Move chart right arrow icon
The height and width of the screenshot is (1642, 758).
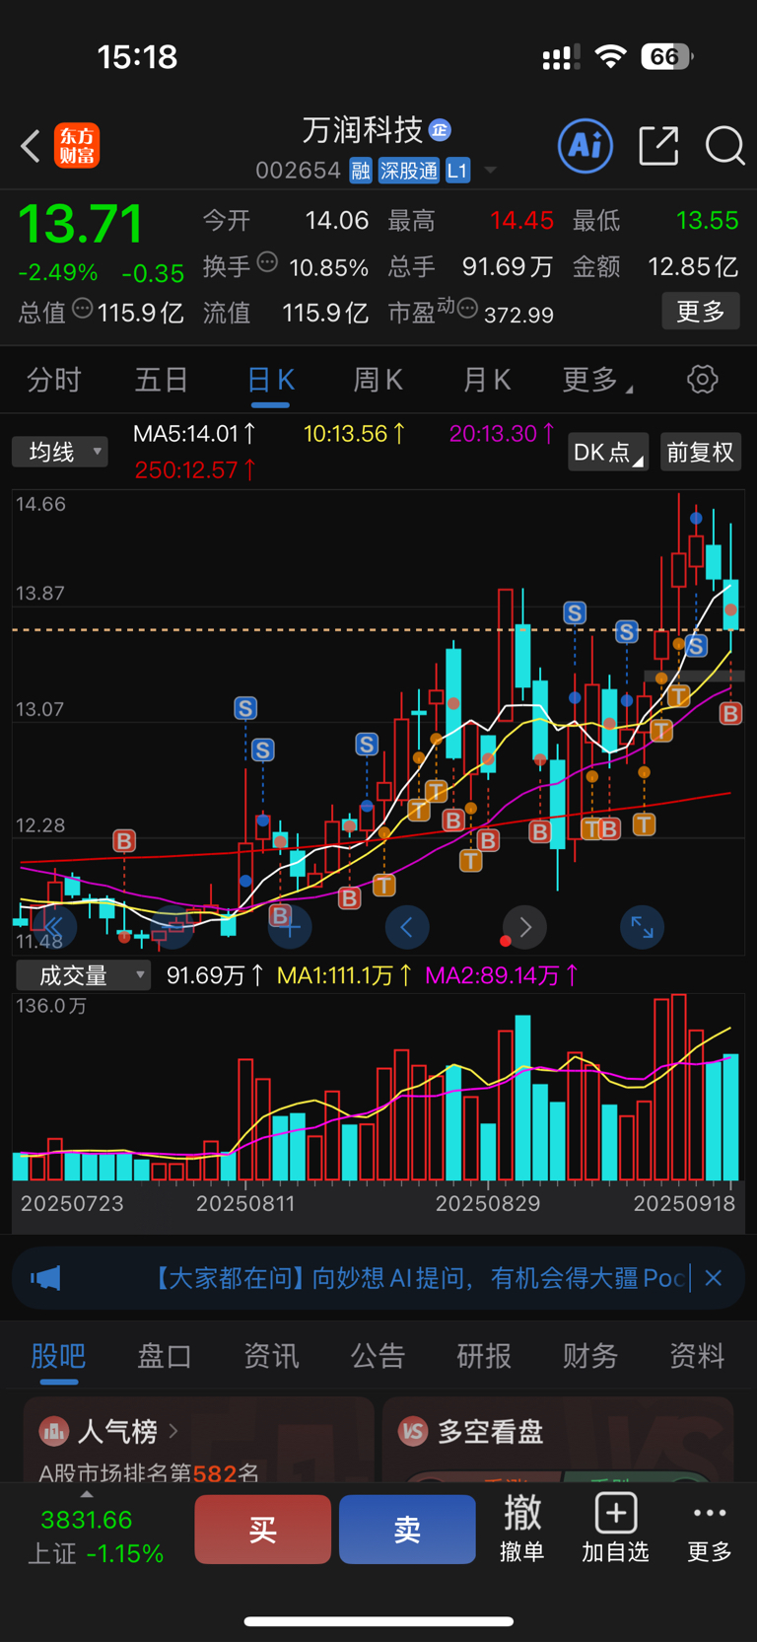pyautogui.click(x=524, y=927)
